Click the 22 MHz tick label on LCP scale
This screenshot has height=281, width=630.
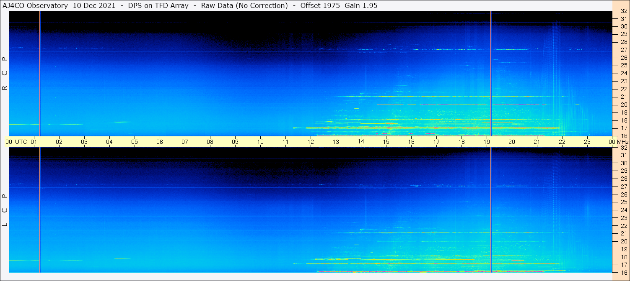click(x=624, y=225)
